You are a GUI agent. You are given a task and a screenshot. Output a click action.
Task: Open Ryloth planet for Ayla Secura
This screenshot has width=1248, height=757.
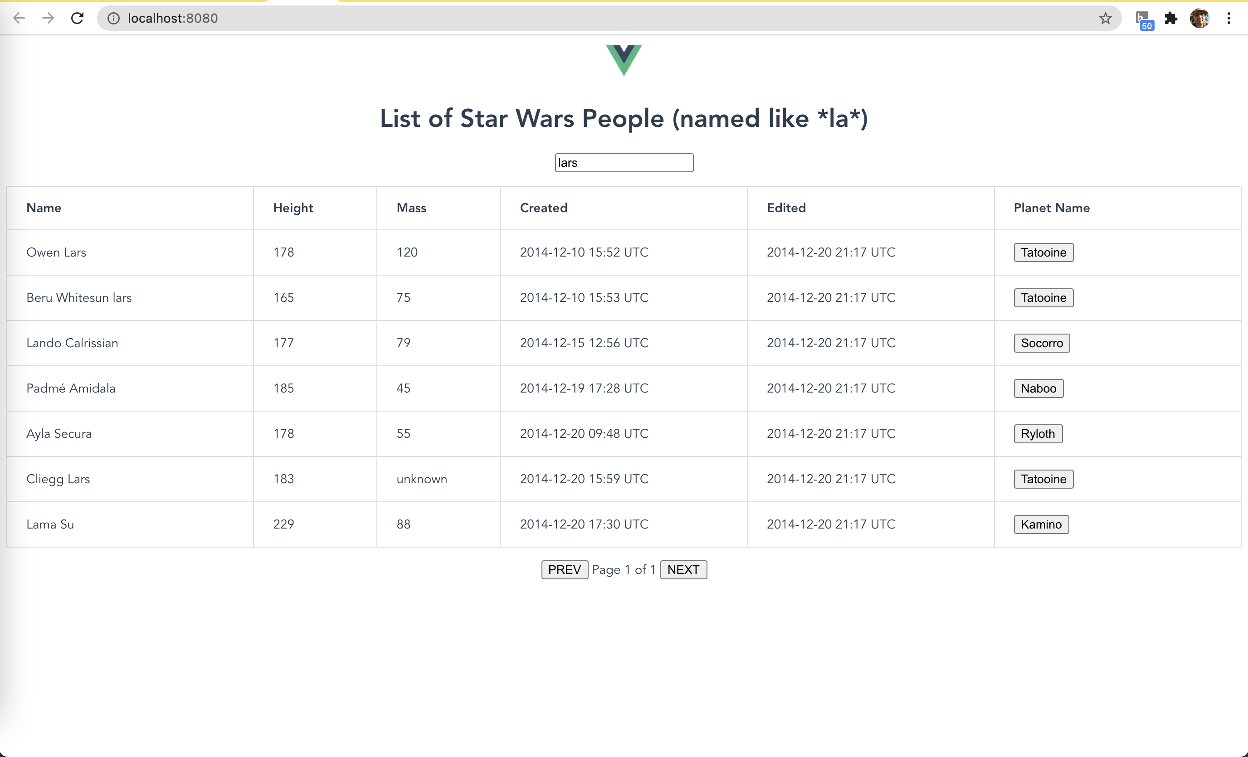pos(1037,433)
